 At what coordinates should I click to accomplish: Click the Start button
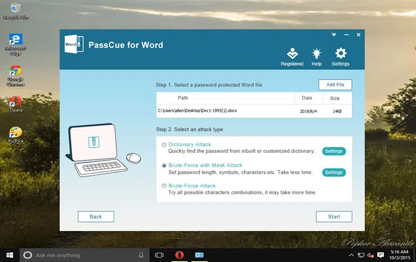(x=334, y=216)
